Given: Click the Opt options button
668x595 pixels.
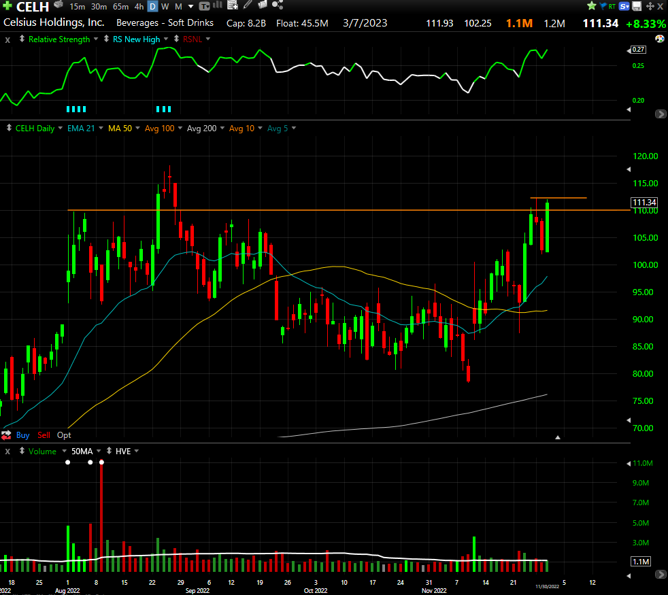Looking at the screenshot, I should click(x=64, y=435).
